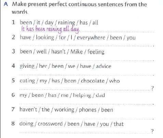Click the answer line for sentence 6
163x138 pixels.
(86, 104)
